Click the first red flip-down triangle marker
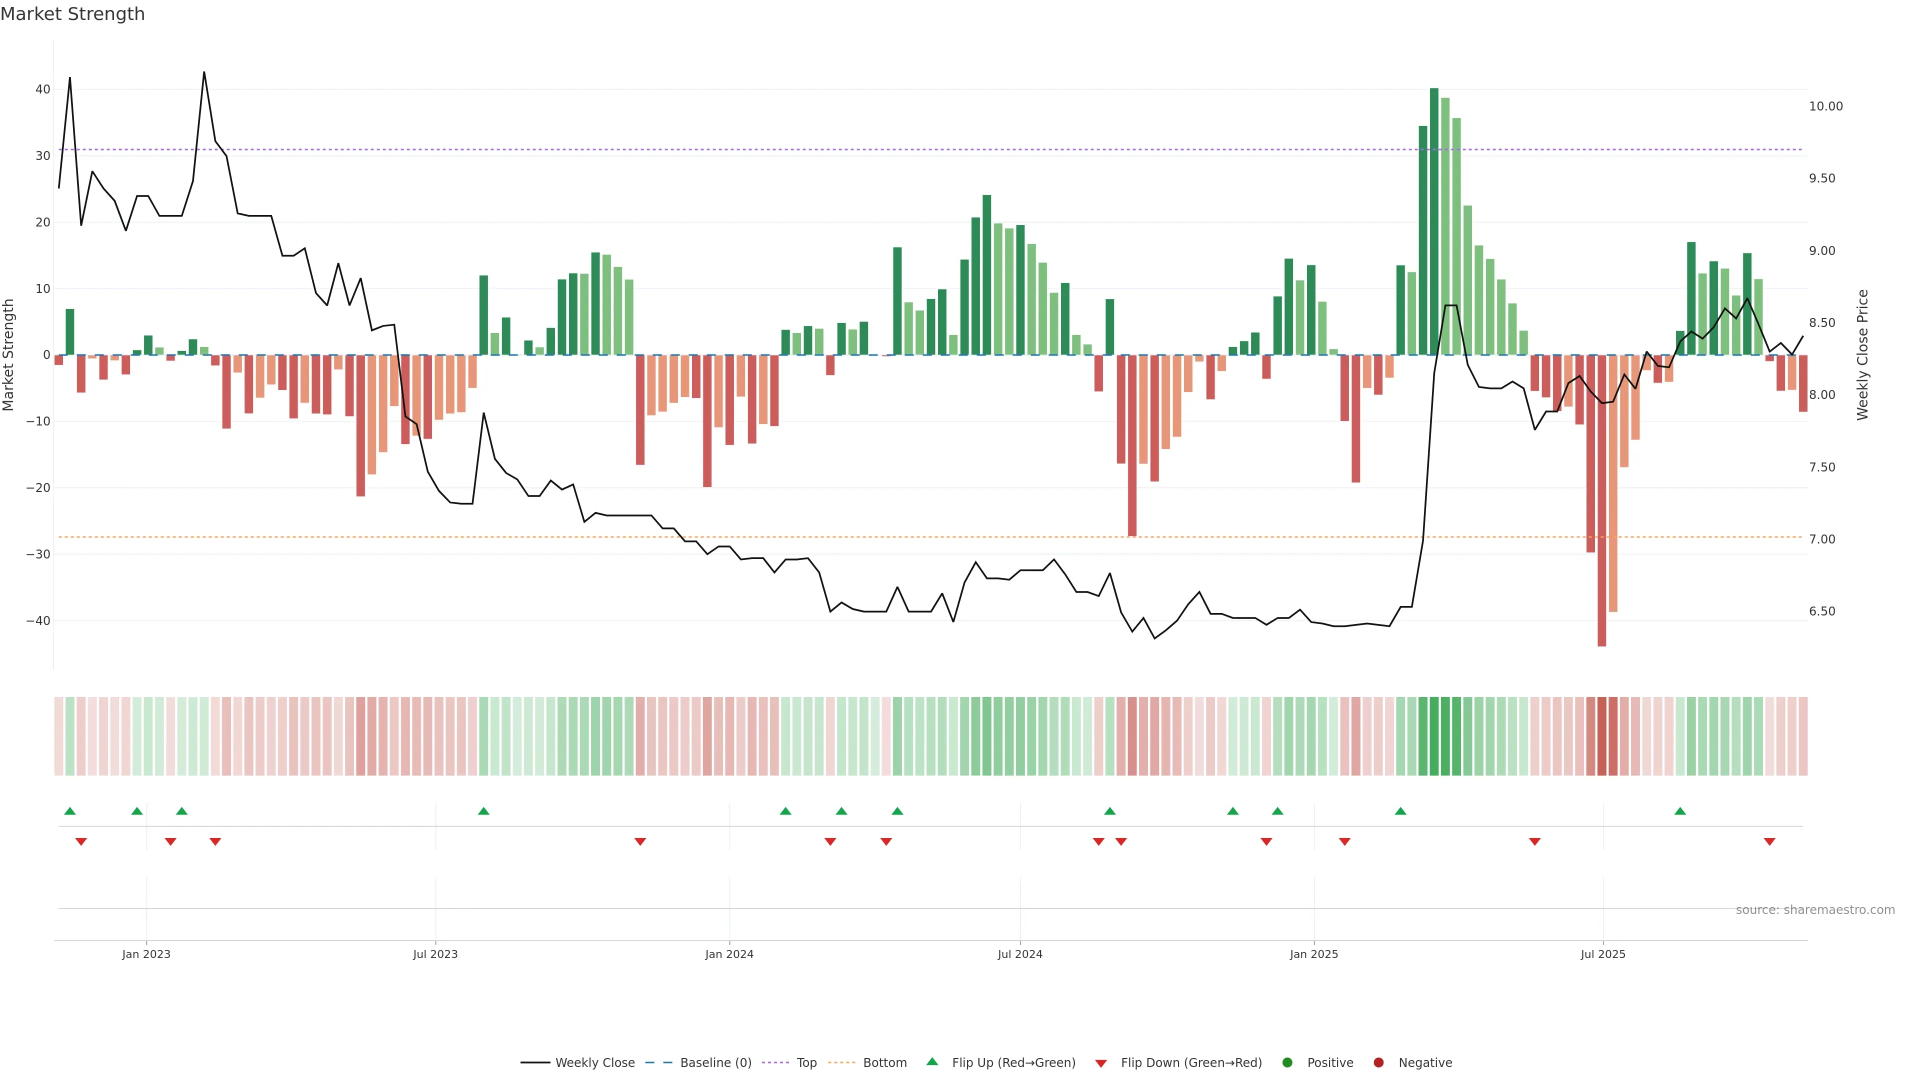 click(x=81, y=841)
